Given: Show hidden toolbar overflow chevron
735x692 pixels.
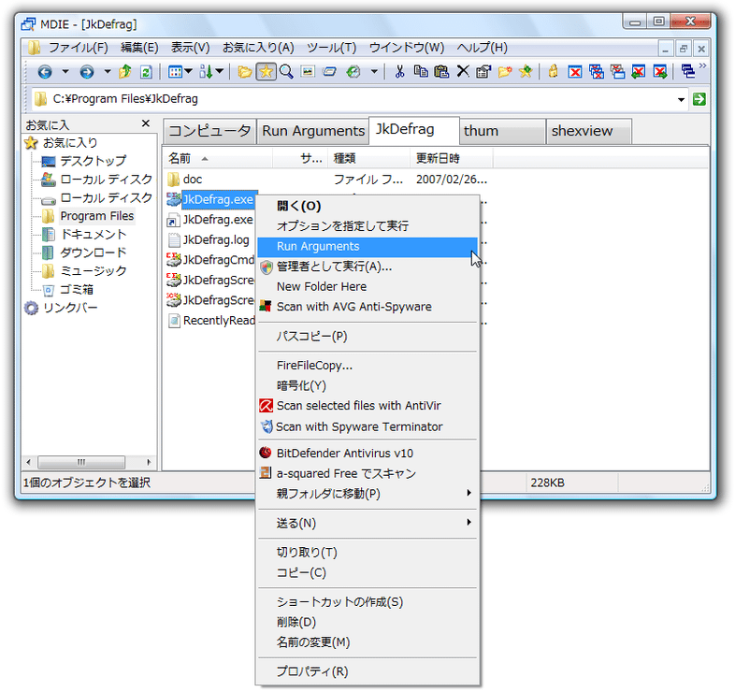Looking at the screenshot, I should pos(702,66).
